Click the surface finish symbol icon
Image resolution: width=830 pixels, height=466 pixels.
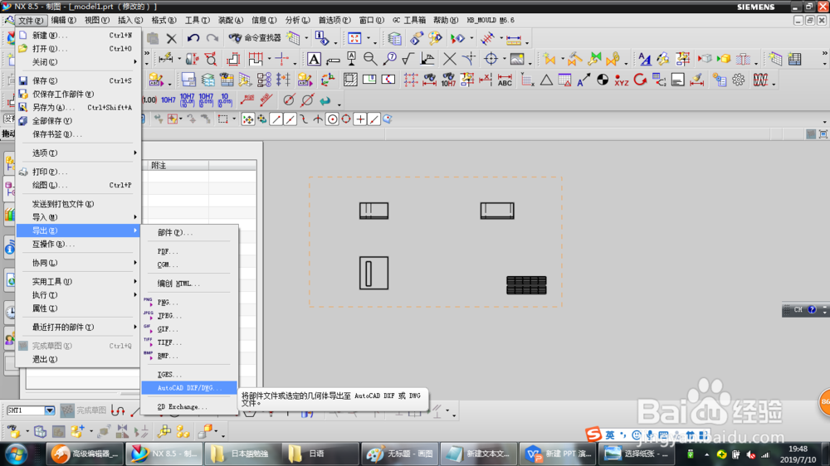point(408,59)
